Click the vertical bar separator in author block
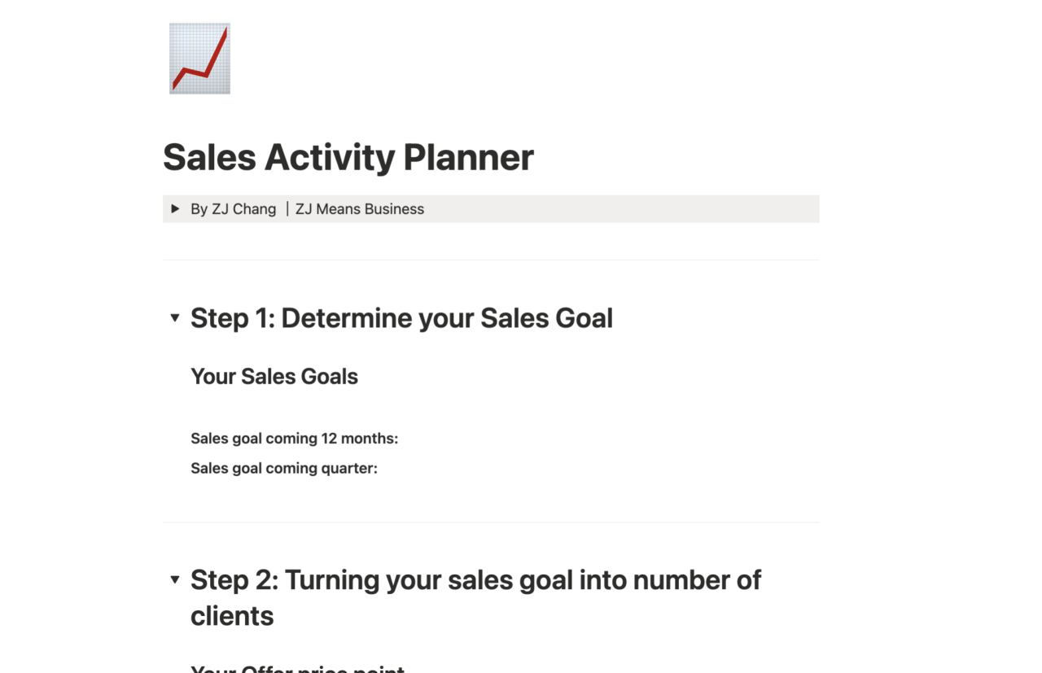1042x673 pixels. 287,209
